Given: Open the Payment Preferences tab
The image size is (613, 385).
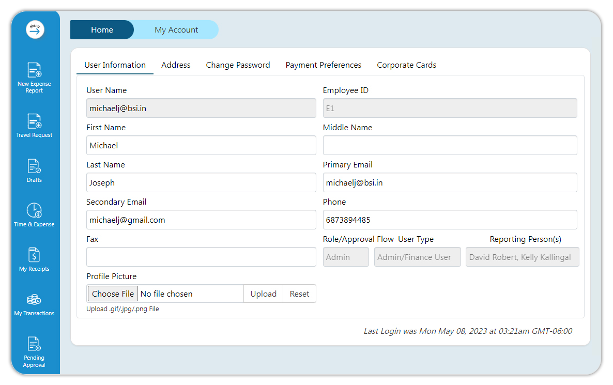Looking at the screenshot, I should (x=323, y=65).
